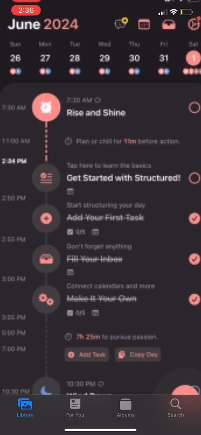201x435 pixels.
Task: Tap the checklist icon for Get Started task
Action: pyautogui.click(x=46, y=178)
